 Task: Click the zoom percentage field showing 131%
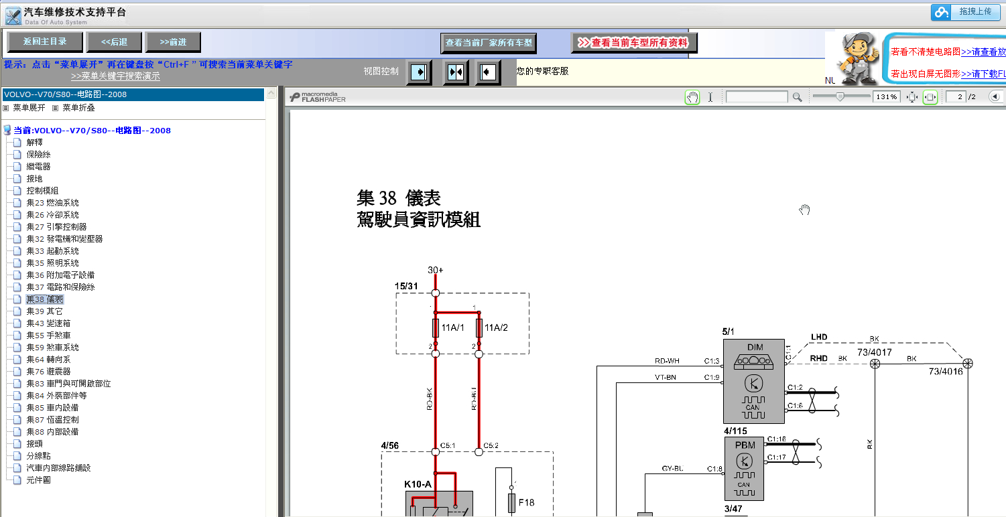(x=887, y=97)
